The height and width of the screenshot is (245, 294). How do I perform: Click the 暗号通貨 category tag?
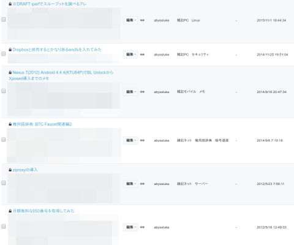click(222, 140)
